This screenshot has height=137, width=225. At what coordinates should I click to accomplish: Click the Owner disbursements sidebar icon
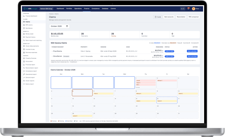24,46
